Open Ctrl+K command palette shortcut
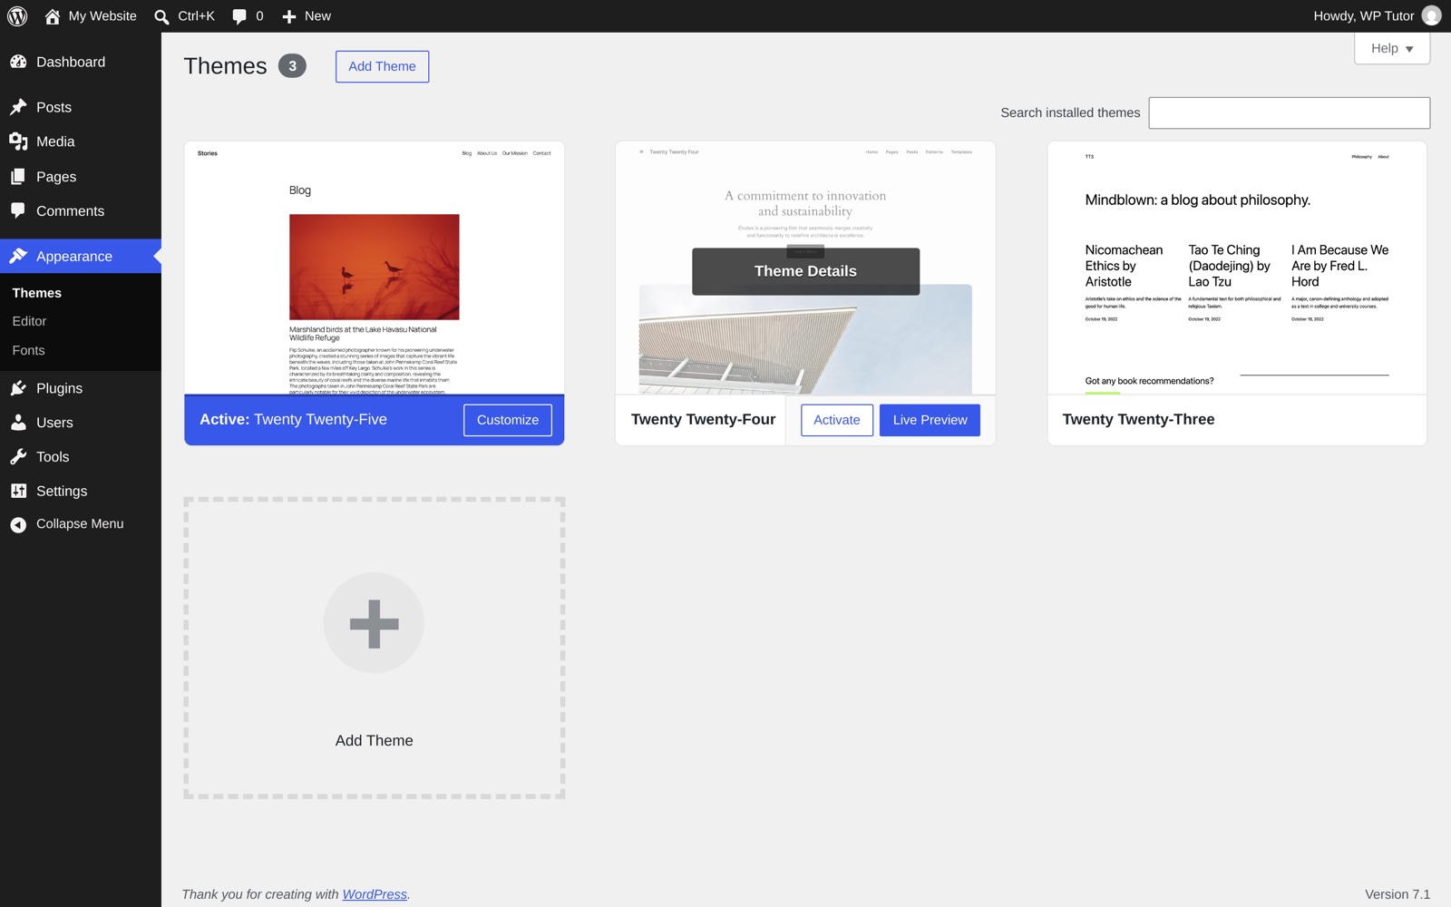 (x=196, y=16)
